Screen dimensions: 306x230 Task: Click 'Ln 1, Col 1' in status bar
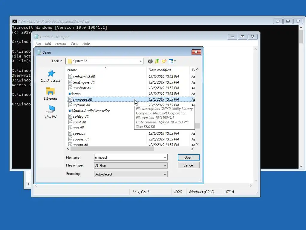pos(141,192)
